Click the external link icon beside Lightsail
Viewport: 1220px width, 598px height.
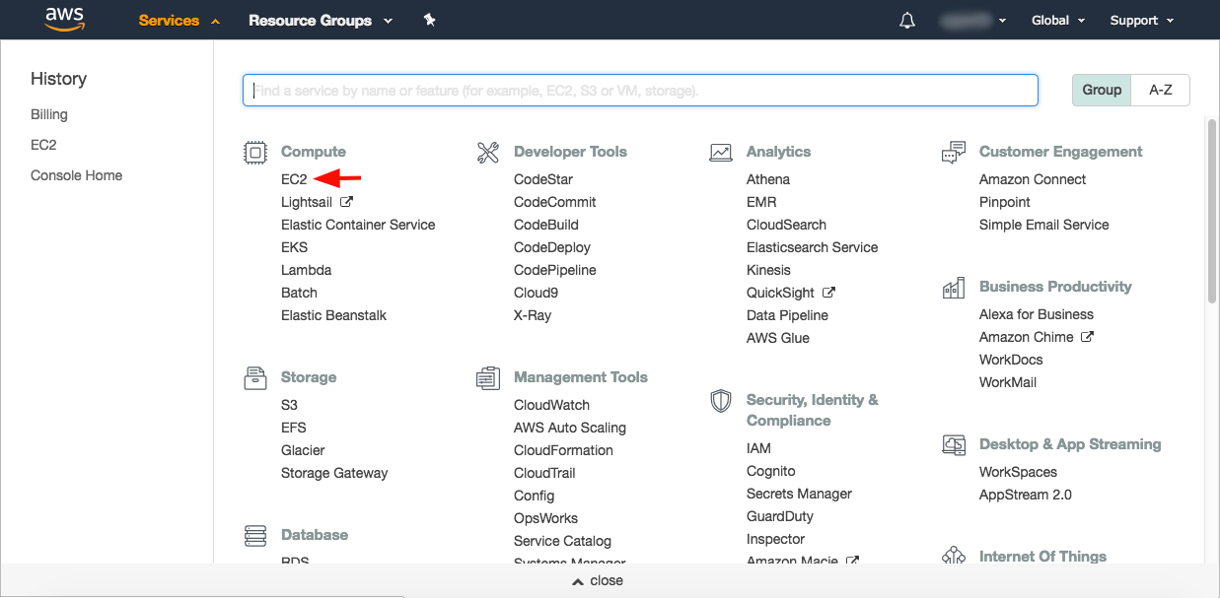[x=346, y=202]
